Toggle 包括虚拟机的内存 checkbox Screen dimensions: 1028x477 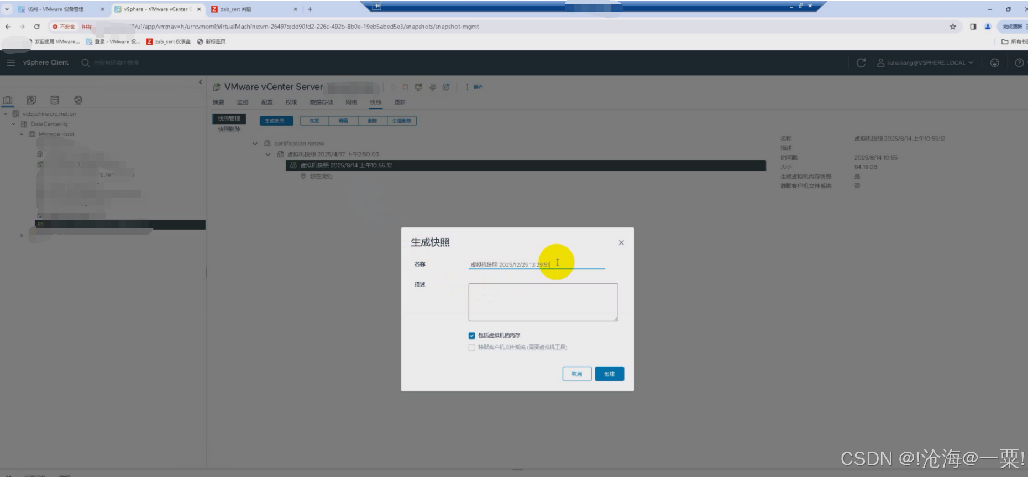471,336
